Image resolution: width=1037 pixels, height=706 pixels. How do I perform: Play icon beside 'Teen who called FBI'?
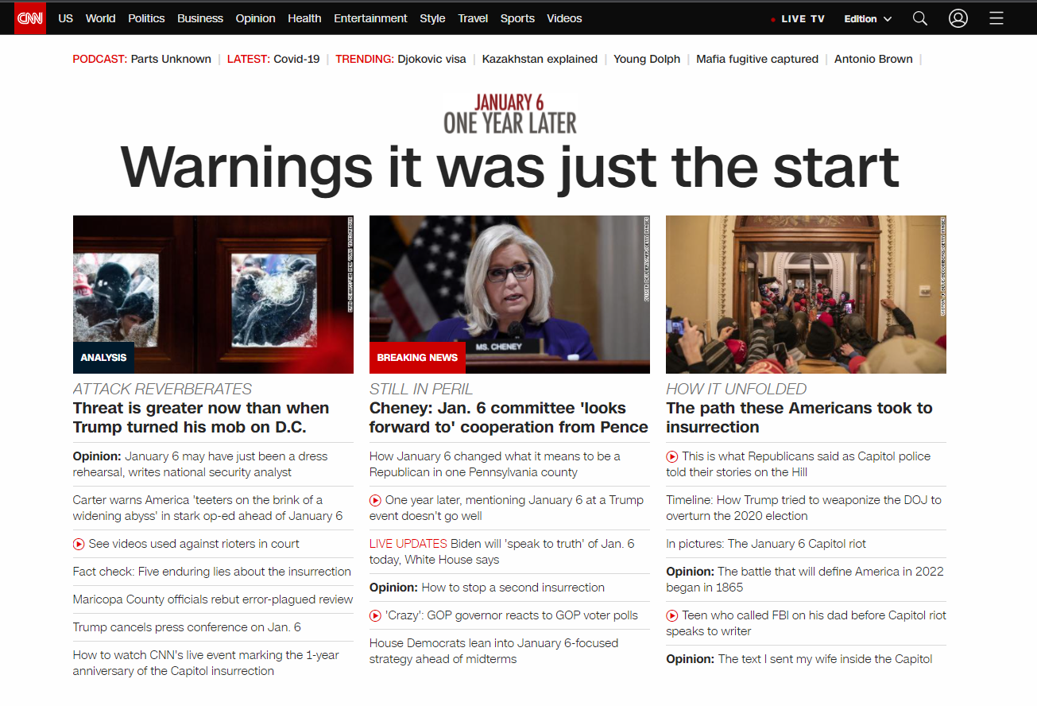coord(671,616)
